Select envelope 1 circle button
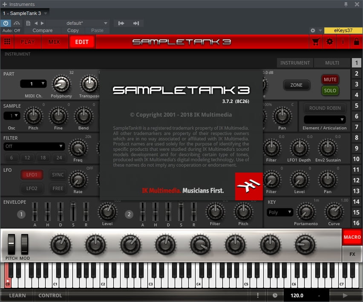The image size is (363, 302). [x=21, y=214]
